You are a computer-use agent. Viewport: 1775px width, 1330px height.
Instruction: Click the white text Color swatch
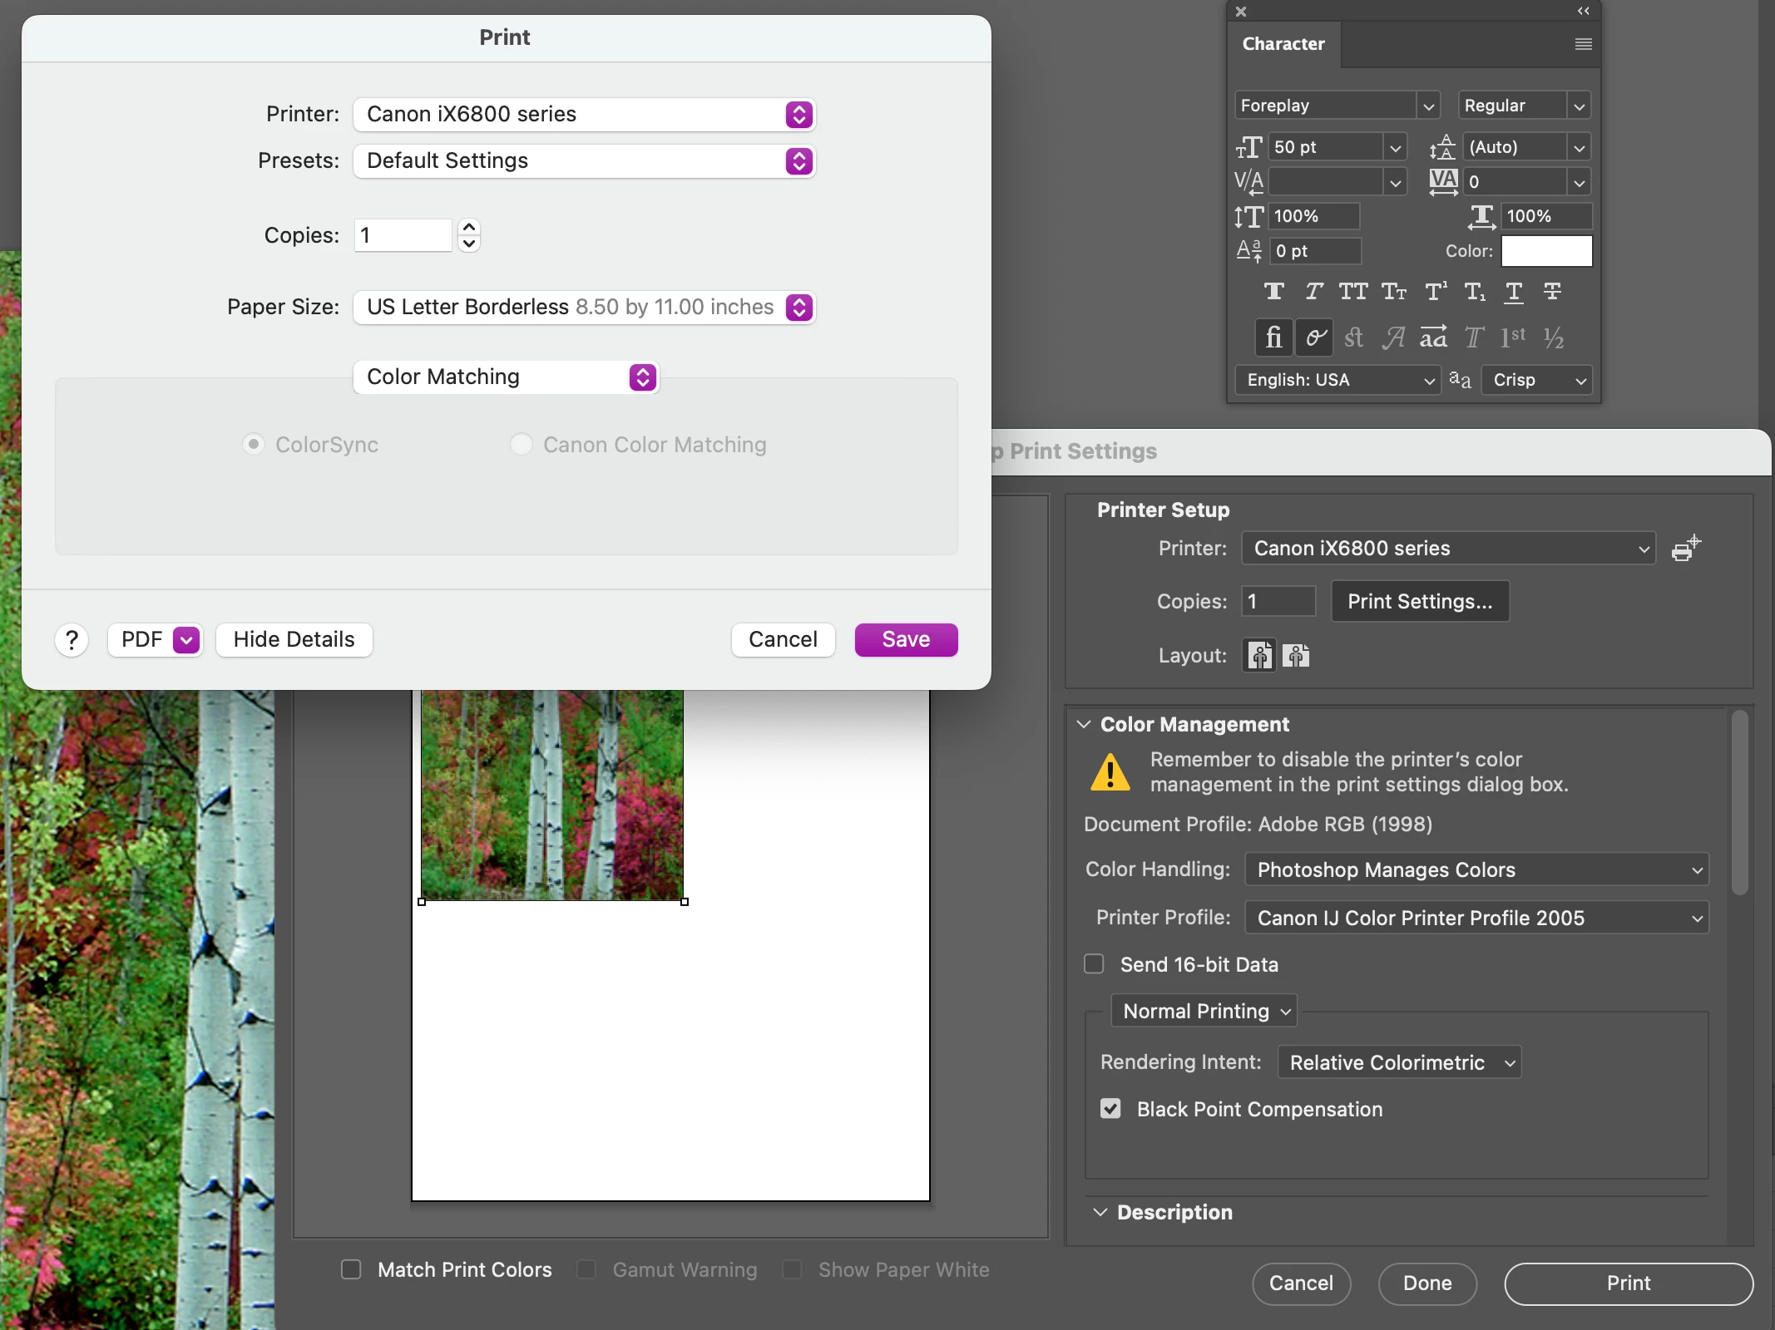(x=1546, y=251)
